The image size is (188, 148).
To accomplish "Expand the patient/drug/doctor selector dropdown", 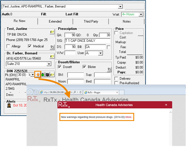I will pyautogui.click(x=120, y=6).
